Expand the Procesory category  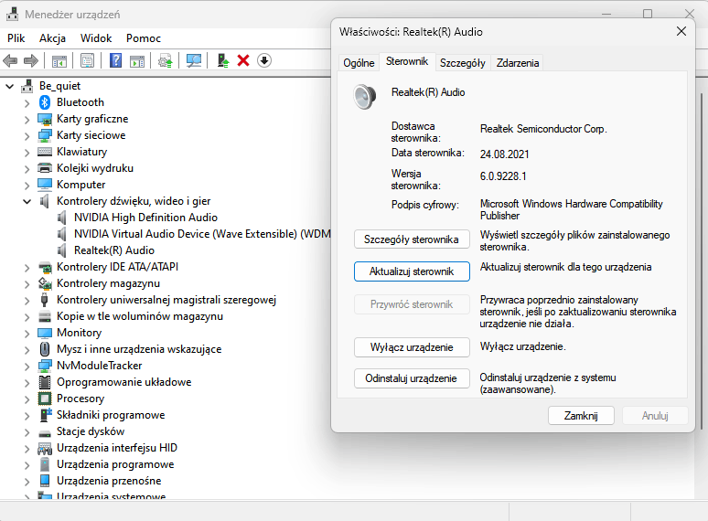[27, 399]
